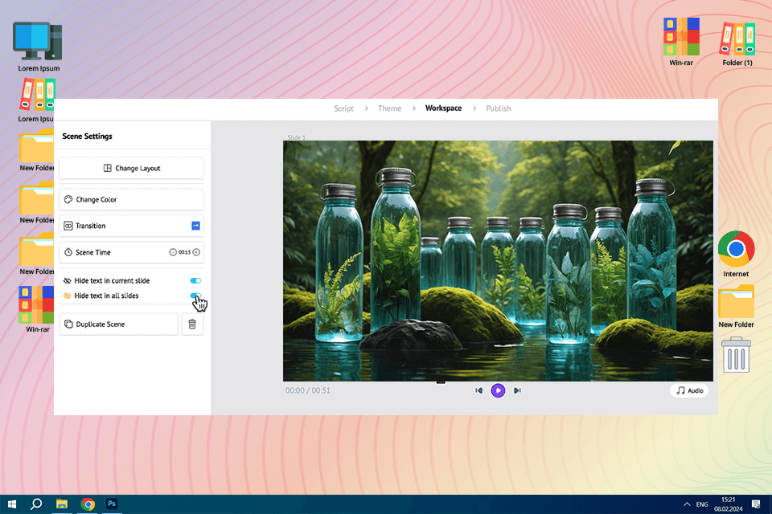Click the taskbar search magnifier icon

(x=36, y=504)
